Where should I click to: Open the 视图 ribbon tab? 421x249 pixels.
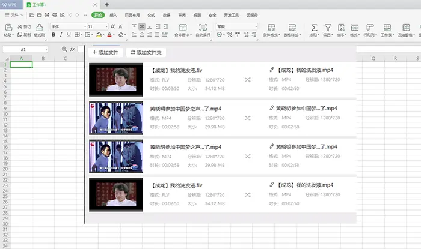click(x=197, y=15)
